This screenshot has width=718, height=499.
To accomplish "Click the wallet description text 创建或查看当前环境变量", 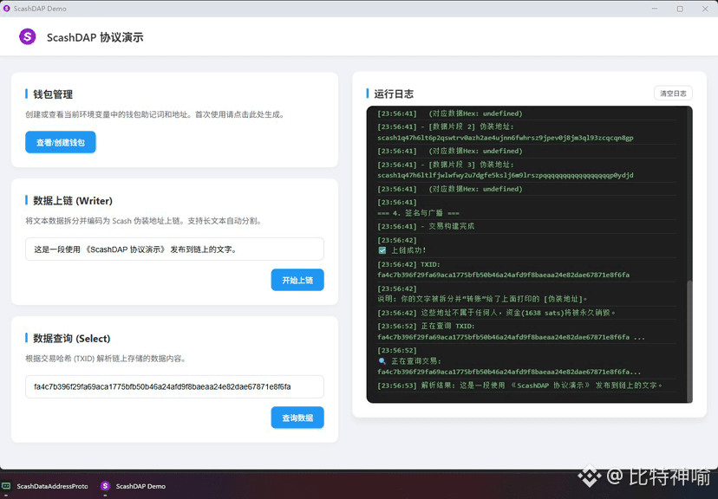I will pos(155,114).
